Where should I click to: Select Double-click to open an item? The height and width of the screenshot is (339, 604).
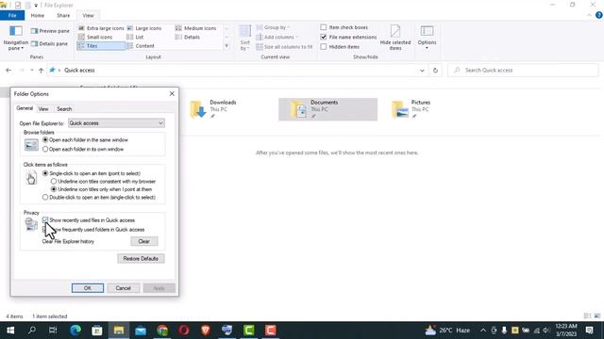point(45,197)
